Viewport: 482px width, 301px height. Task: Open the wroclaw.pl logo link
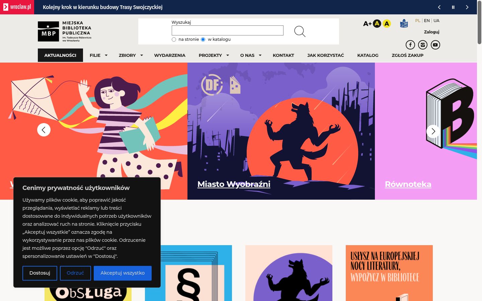pyautogui.click(x=17, y=7)
